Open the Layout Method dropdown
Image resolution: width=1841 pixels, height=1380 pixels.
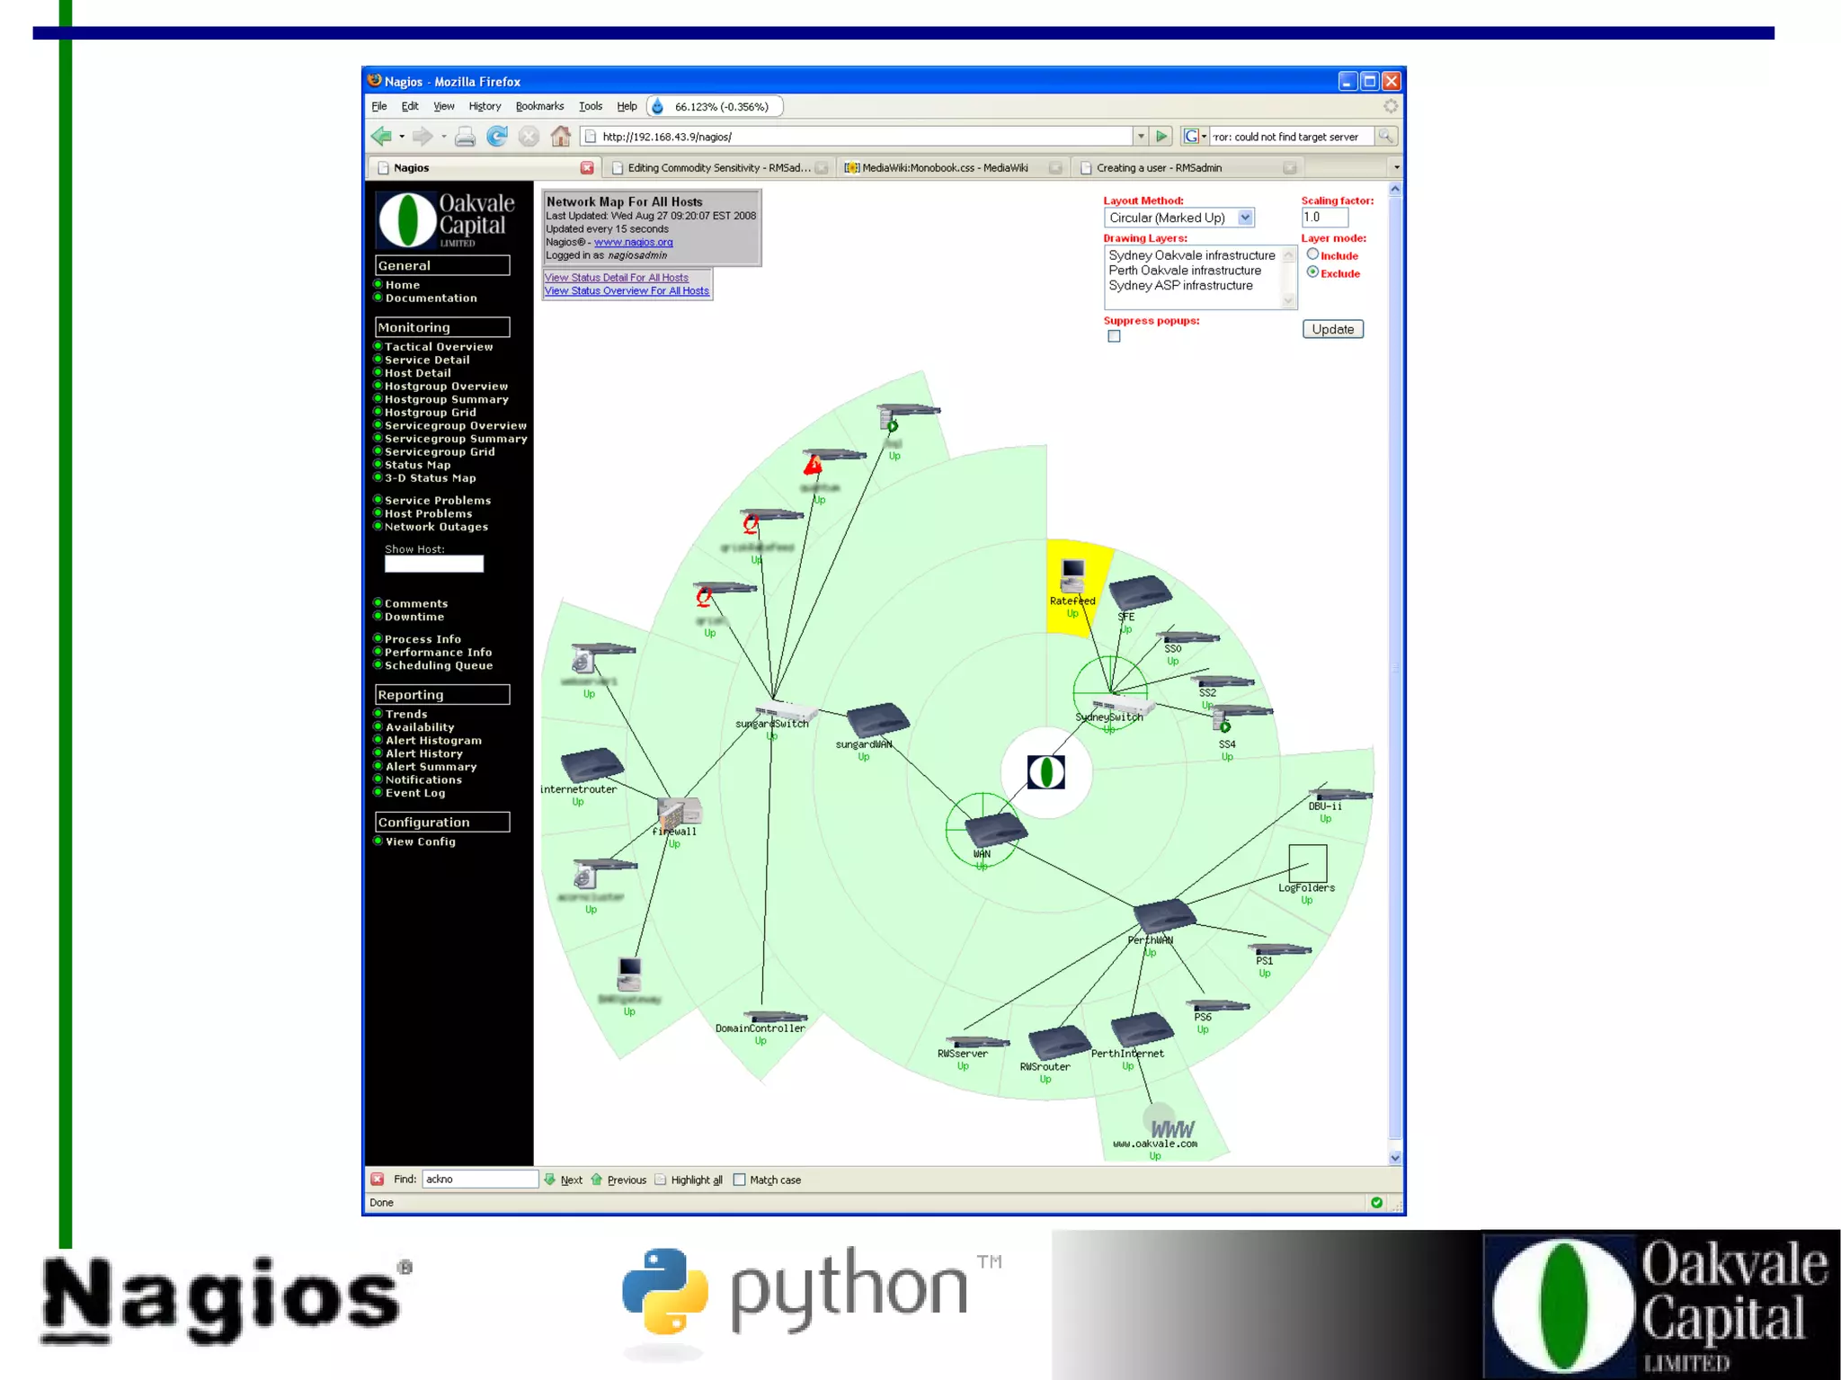(1245, 218)
